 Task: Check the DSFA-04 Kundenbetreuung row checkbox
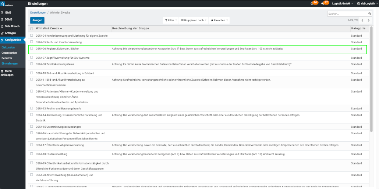[32, 35]
